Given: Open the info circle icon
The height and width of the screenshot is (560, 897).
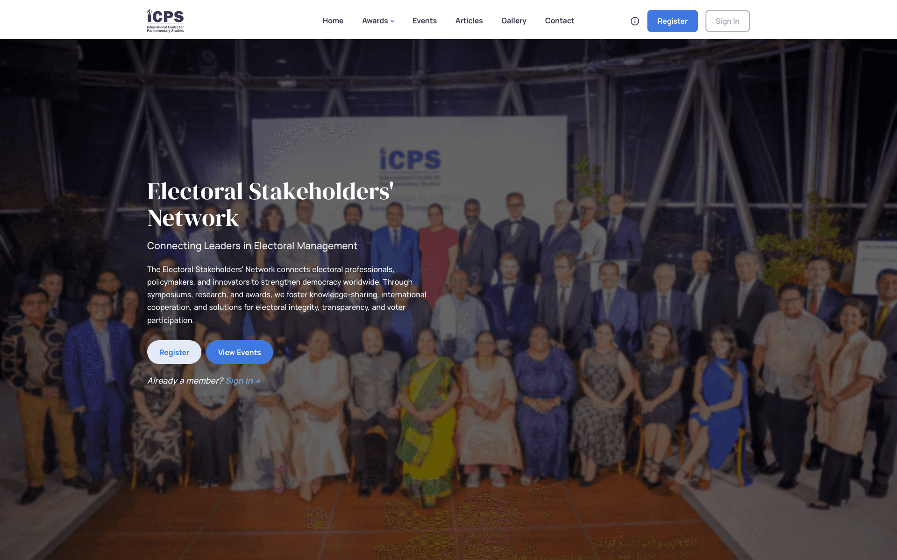Looking at the screenshot, I should click(634, 21).
